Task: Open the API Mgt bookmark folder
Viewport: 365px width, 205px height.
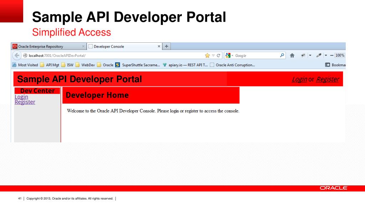Action: [50, 65]
